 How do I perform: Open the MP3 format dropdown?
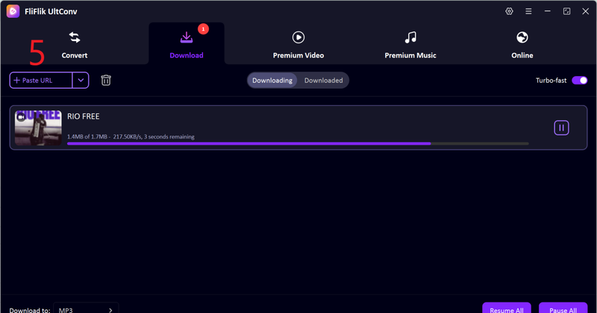click(x=86, y=309)
